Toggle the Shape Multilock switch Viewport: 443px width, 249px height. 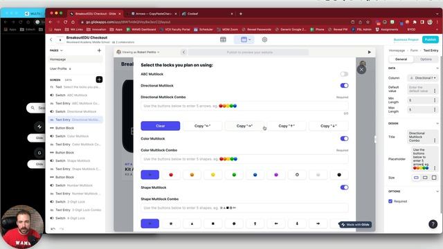[x=344, y=187]
